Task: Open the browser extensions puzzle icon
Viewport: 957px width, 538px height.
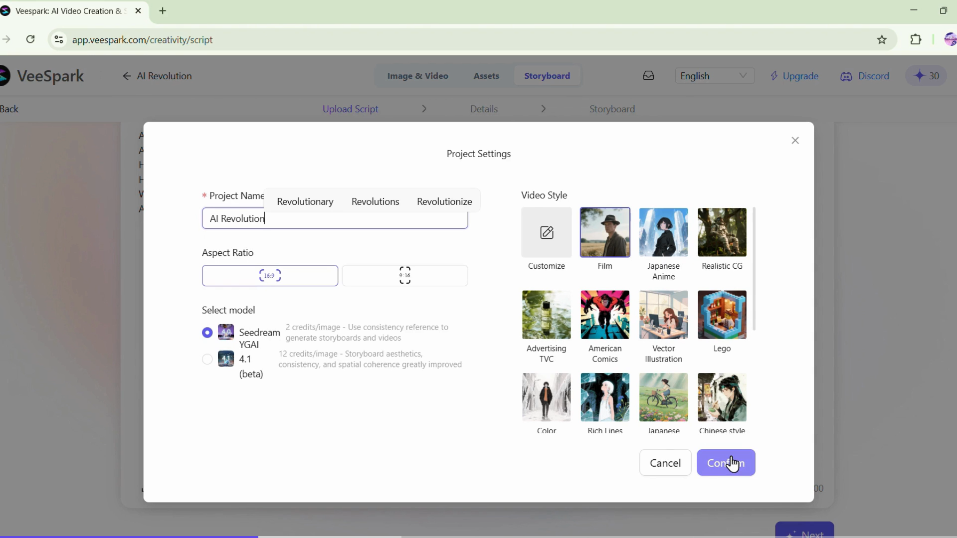Action: tap(916, 39)
